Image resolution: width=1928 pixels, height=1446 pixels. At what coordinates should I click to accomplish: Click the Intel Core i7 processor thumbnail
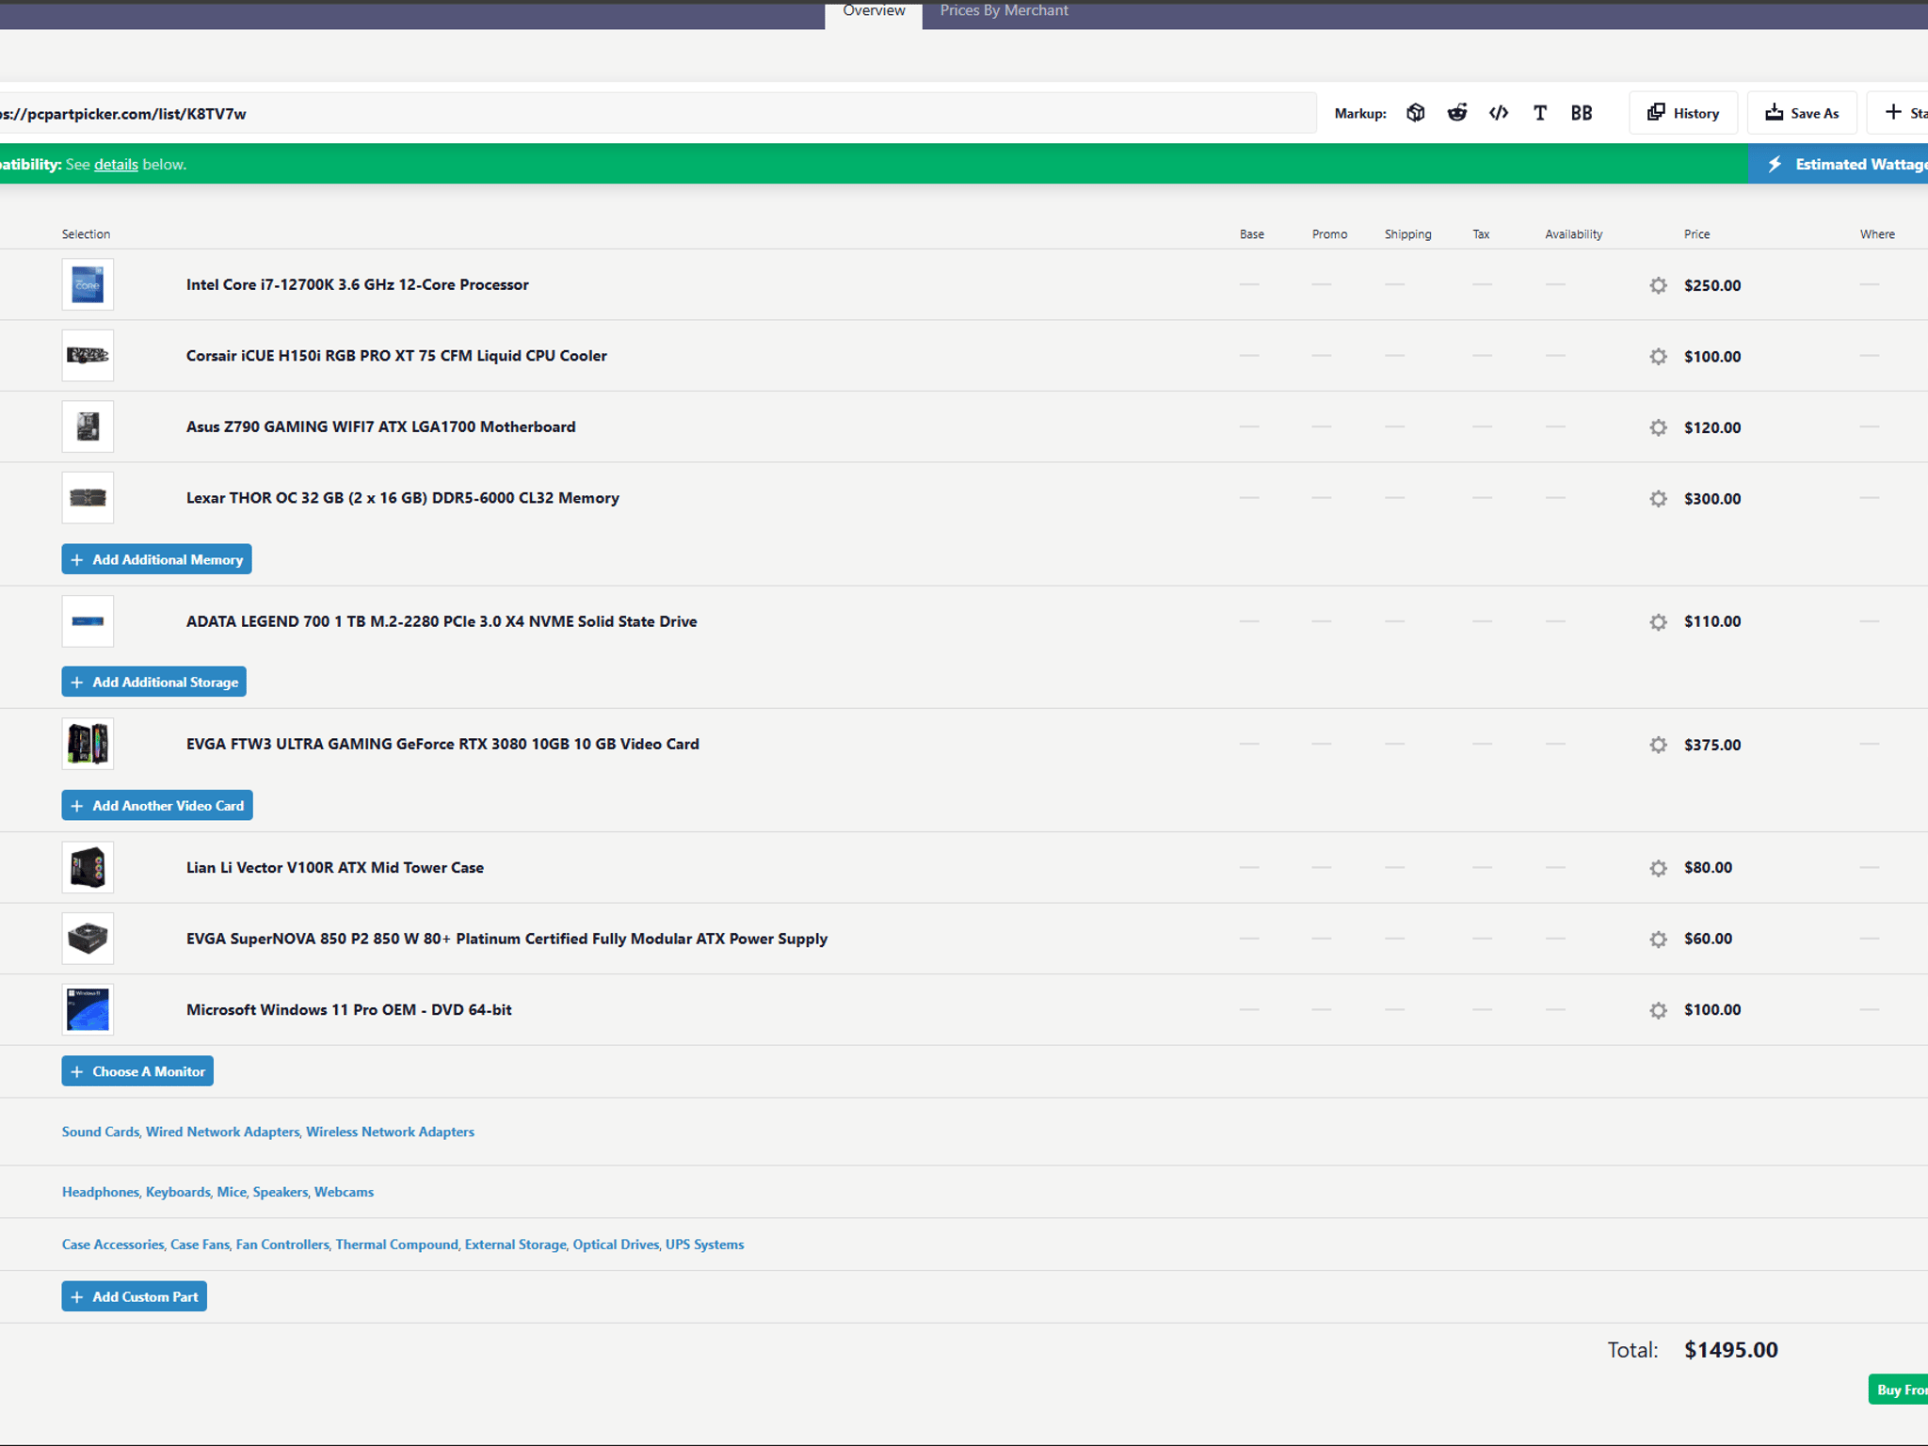pos(88,284)
